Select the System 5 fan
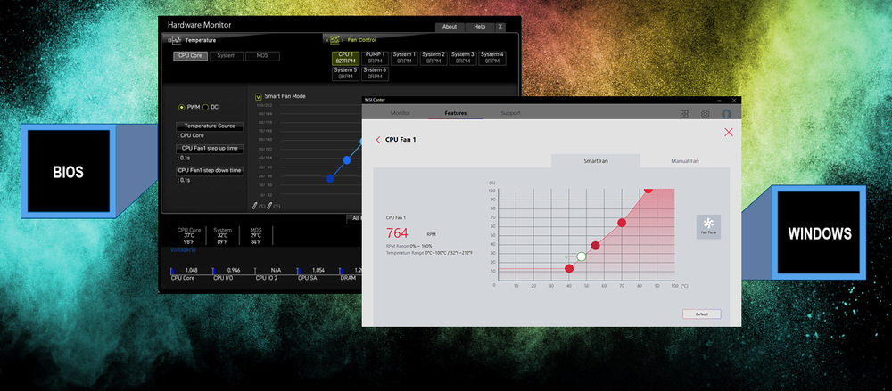 (345, 73)
